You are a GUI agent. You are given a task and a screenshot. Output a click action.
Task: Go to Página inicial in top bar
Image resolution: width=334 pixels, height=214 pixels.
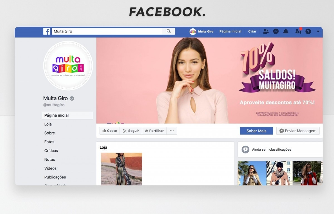(x=230, y=31)
